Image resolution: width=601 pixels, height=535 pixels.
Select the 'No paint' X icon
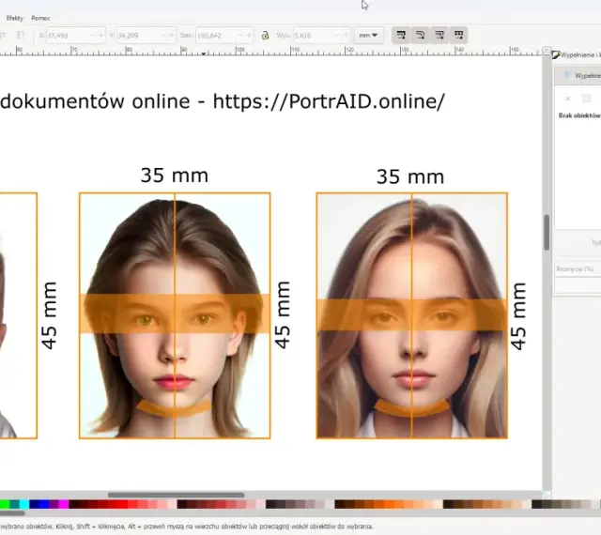coord(567,99)
